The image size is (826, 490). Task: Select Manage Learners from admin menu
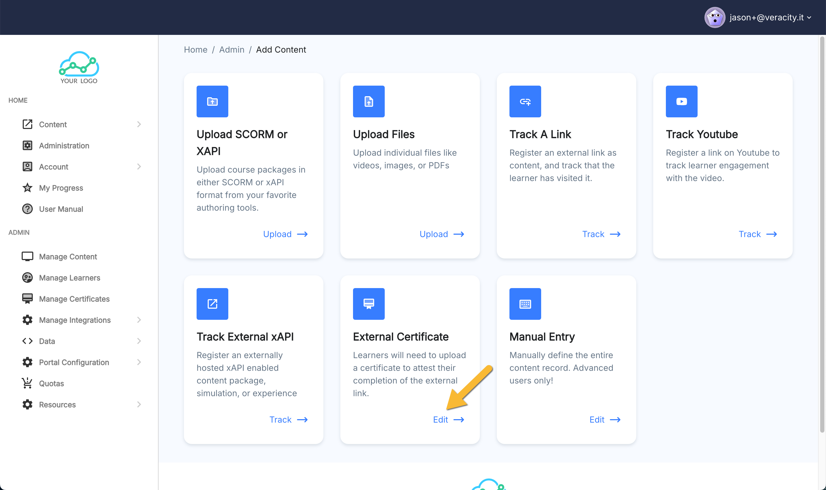69,278
